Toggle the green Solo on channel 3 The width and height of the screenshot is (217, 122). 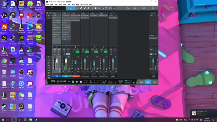[x=78, y=52]
